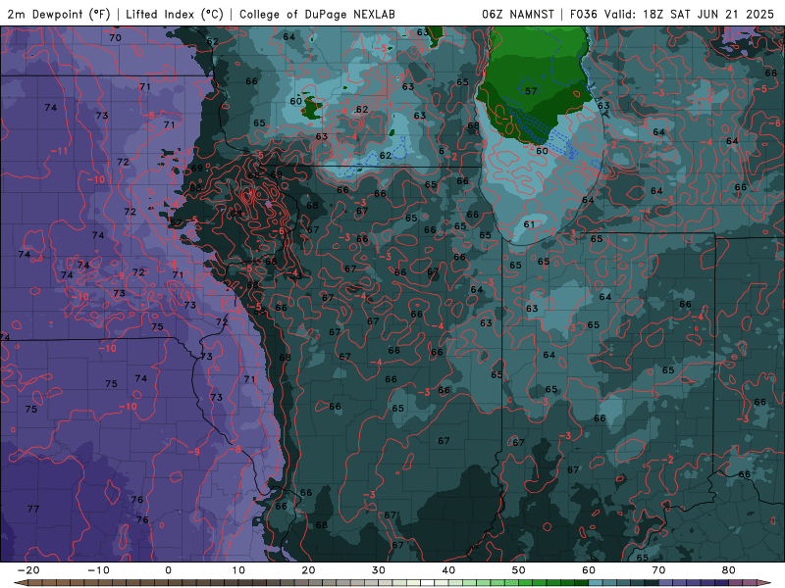
Task: Click the left arrow end of colorbar
Action: (x=20, y=583)
